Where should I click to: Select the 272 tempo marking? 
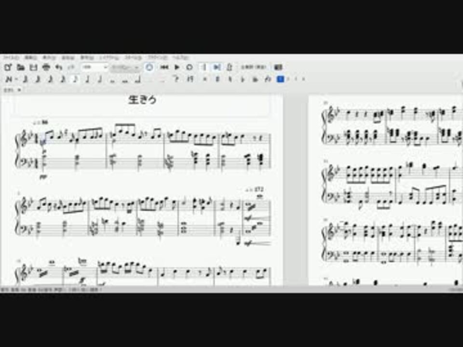255,189
